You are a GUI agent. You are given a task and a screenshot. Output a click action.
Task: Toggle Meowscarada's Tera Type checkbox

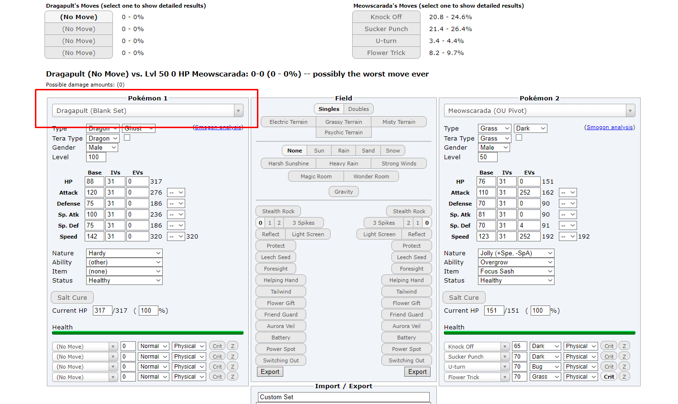click(x=519, y=138)
